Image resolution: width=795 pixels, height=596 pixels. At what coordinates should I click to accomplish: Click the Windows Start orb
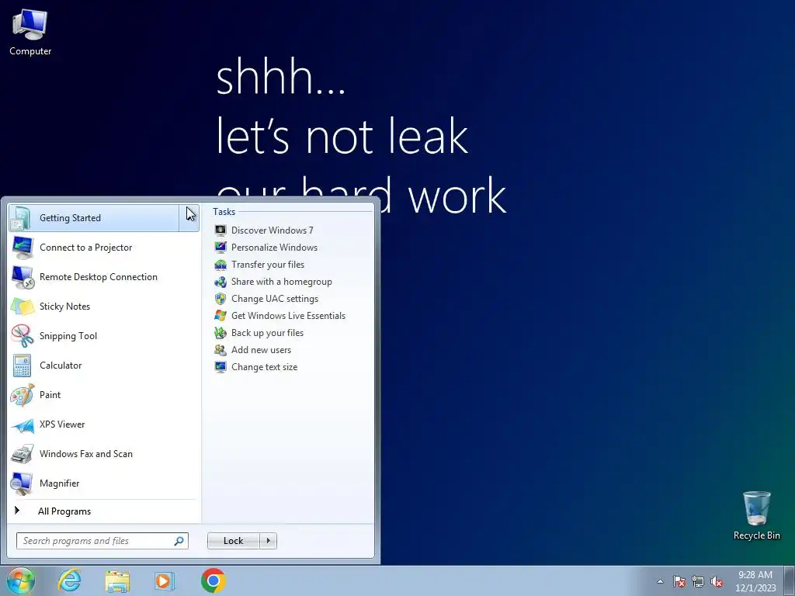(20, 580)
